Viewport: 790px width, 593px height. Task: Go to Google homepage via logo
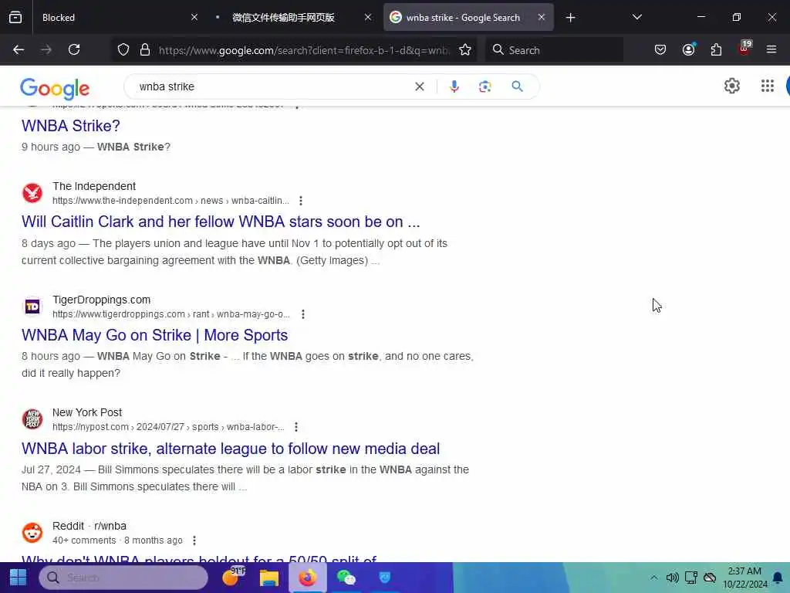55,89
